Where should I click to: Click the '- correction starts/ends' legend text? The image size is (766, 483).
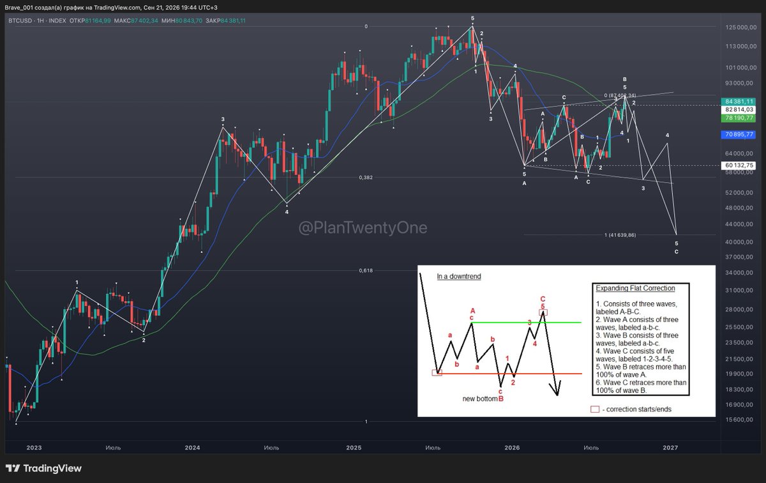[x=636, y=409]
